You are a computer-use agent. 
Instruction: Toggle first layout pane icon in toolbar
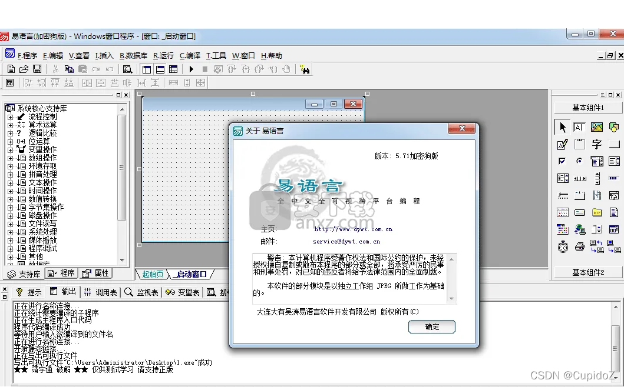point(147,69)
